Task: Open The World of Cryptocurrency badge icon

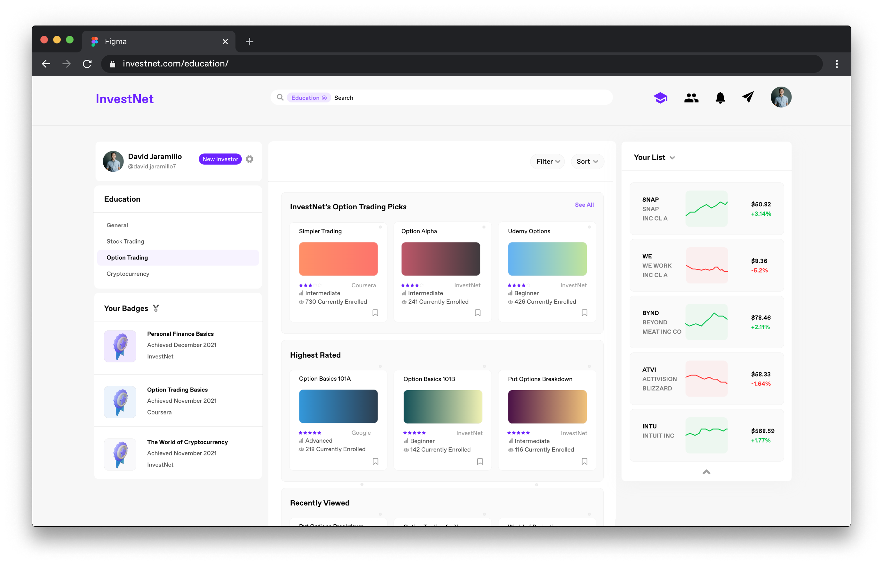Action: [x=120, y=454]
